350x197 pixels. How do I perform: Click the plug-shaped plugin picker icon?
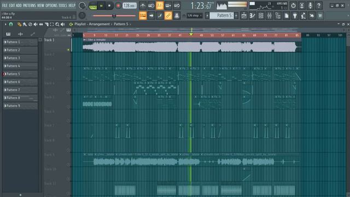tap(295, 16)
